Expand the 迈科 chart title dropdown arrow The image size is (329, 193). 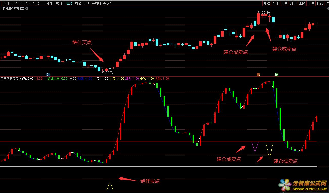(x=27, y=8)
